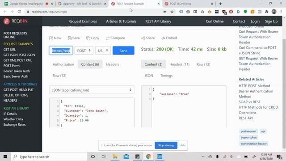286x161 pixels.
Task: Open the request Raw (12) tab
Action: (59, 76)
